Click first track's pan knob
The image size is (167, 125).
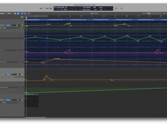22,25
